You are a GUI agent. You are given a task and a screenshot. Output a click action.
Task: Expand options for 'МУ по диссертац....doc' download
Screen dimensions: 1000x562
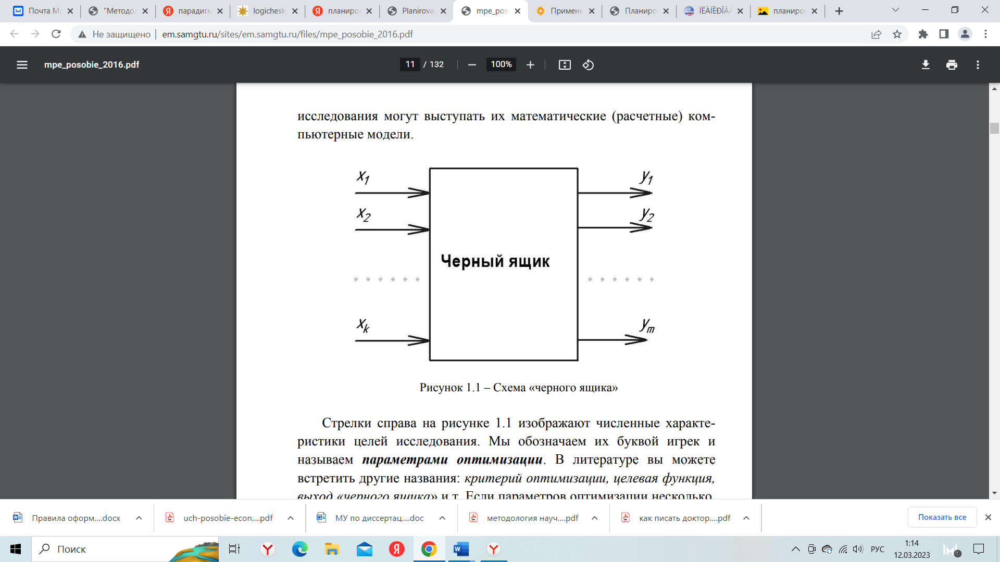pyautogui.click(x=442, y=518)
